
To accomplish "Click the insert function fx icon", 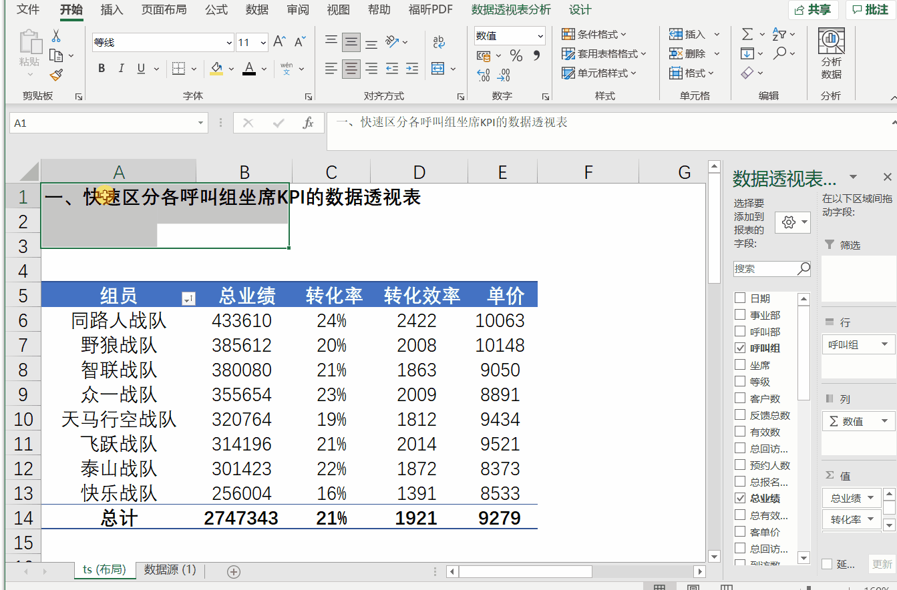I will pyautogui.click(x=308, y=123).
